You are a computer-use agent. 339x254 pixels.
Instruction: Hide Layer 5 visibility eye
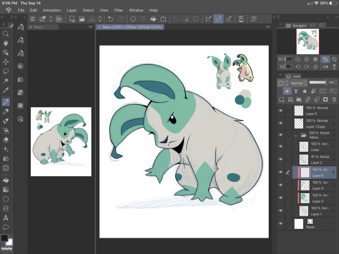[x=281, y=110]
